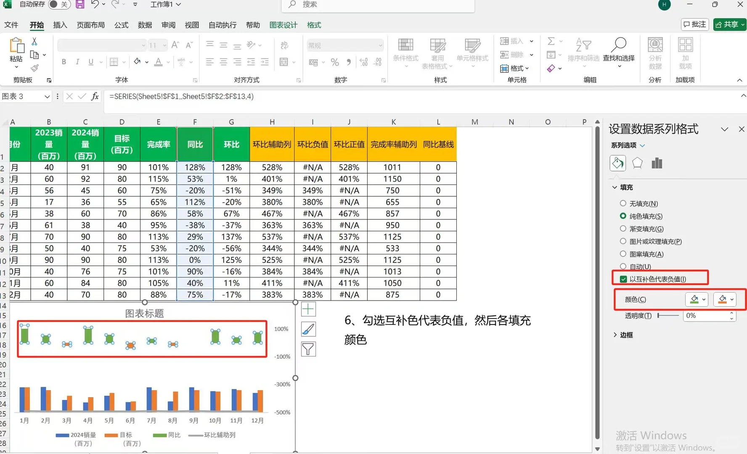Click the search box in title bar
Screen dimensions: 747x454
point(378,5)
